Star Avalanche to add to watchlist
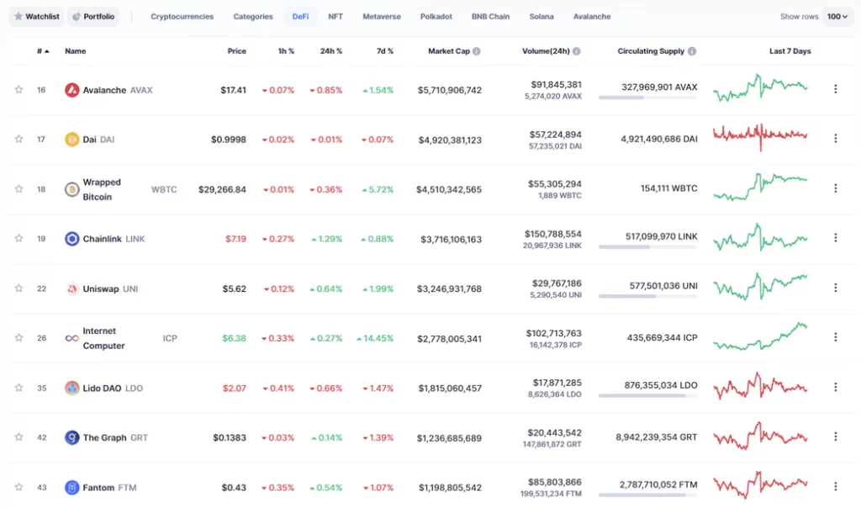 click(x=18, y=90)
